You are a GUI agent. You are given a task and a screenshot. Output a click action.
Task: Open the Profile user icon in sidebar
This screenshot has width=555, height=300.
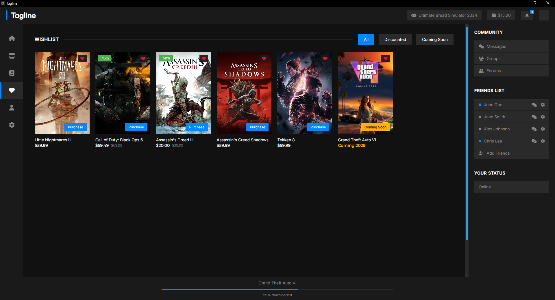pos(12,108)
